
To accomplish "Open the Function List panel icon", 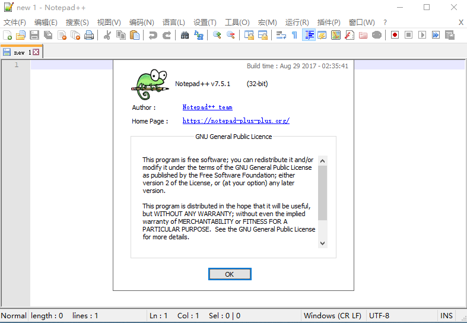I will pyautogui.click(x=350, y=35).
